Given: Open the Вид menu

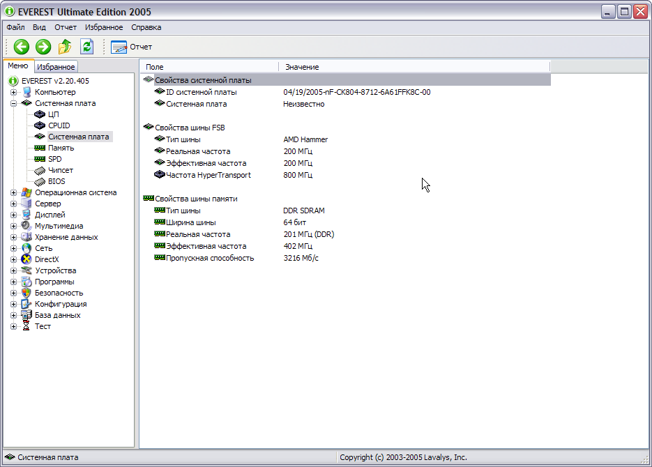Looking at the screenshot, I should coord(40,27).
